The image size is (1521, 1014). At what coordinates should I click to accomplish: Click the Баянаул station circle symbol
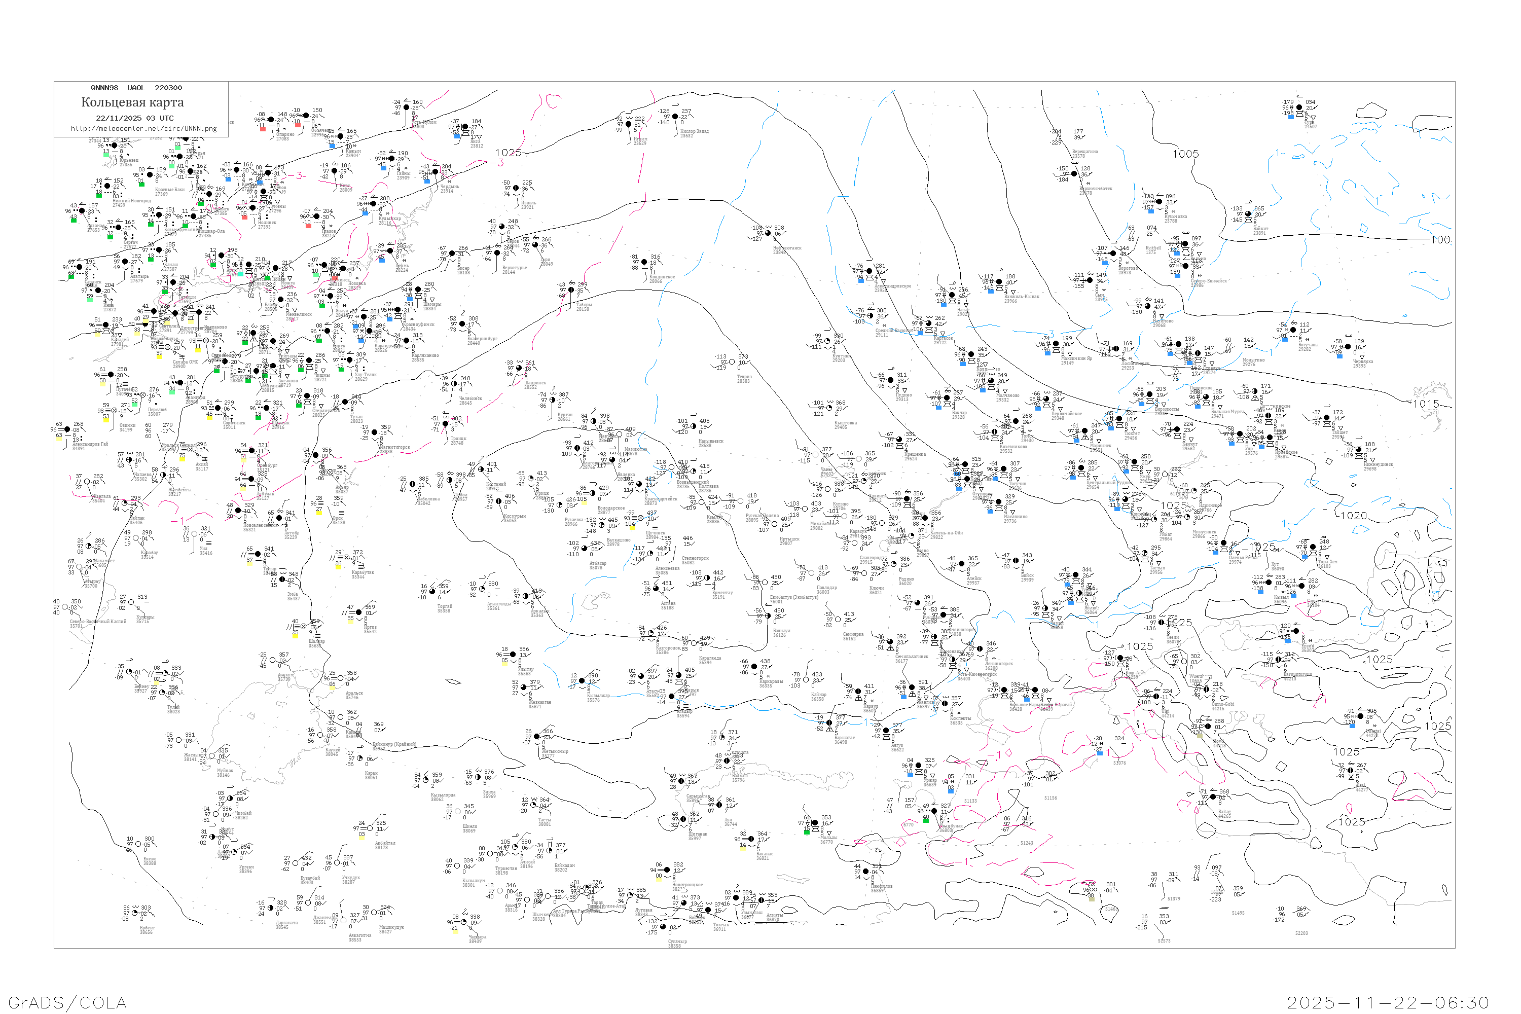point(768,615)
